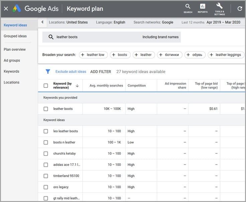The width and height of the screenshot is (246, 202).
Task: Click 'Including brand names' option
Action: [160, 37]
